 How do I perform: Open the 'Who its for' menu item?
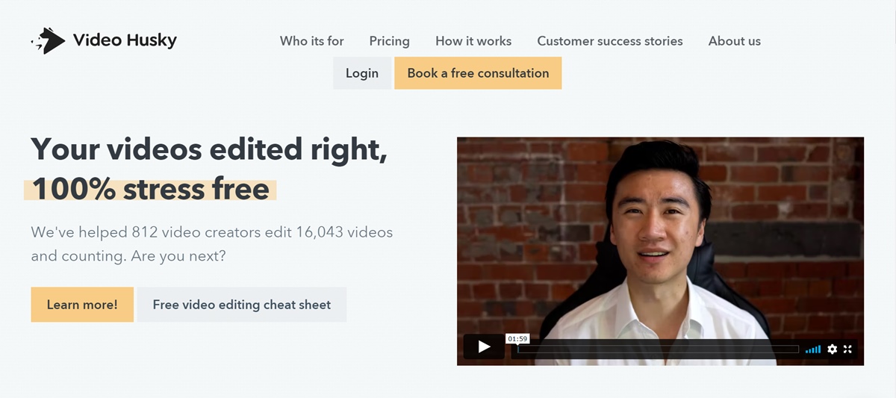click(x=311, y=41)
